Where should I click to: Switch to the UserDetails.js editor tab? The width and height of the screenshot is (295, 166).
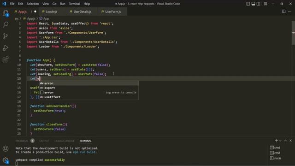pyautogui.click(x=82, y=12)
